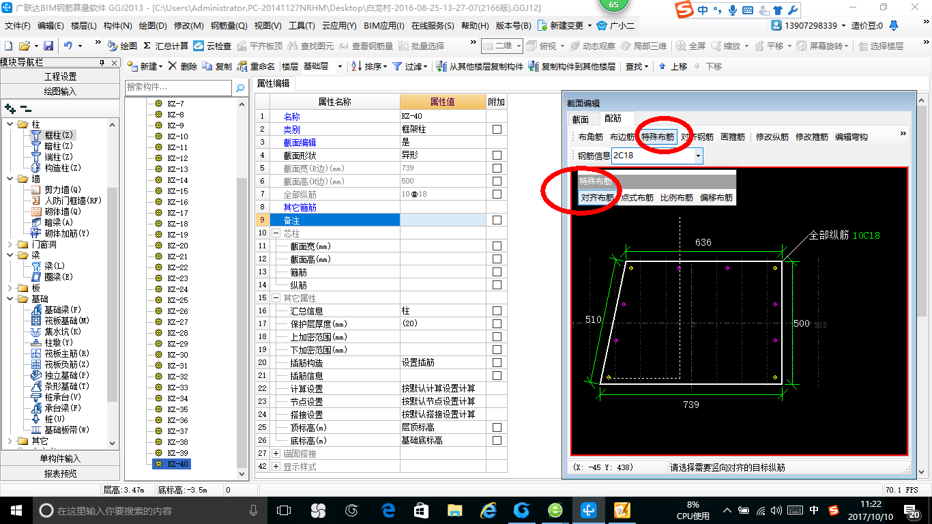Switch to the 属性编辑 tab
Screen dimensions: 932x524
[x=273, y=84]
